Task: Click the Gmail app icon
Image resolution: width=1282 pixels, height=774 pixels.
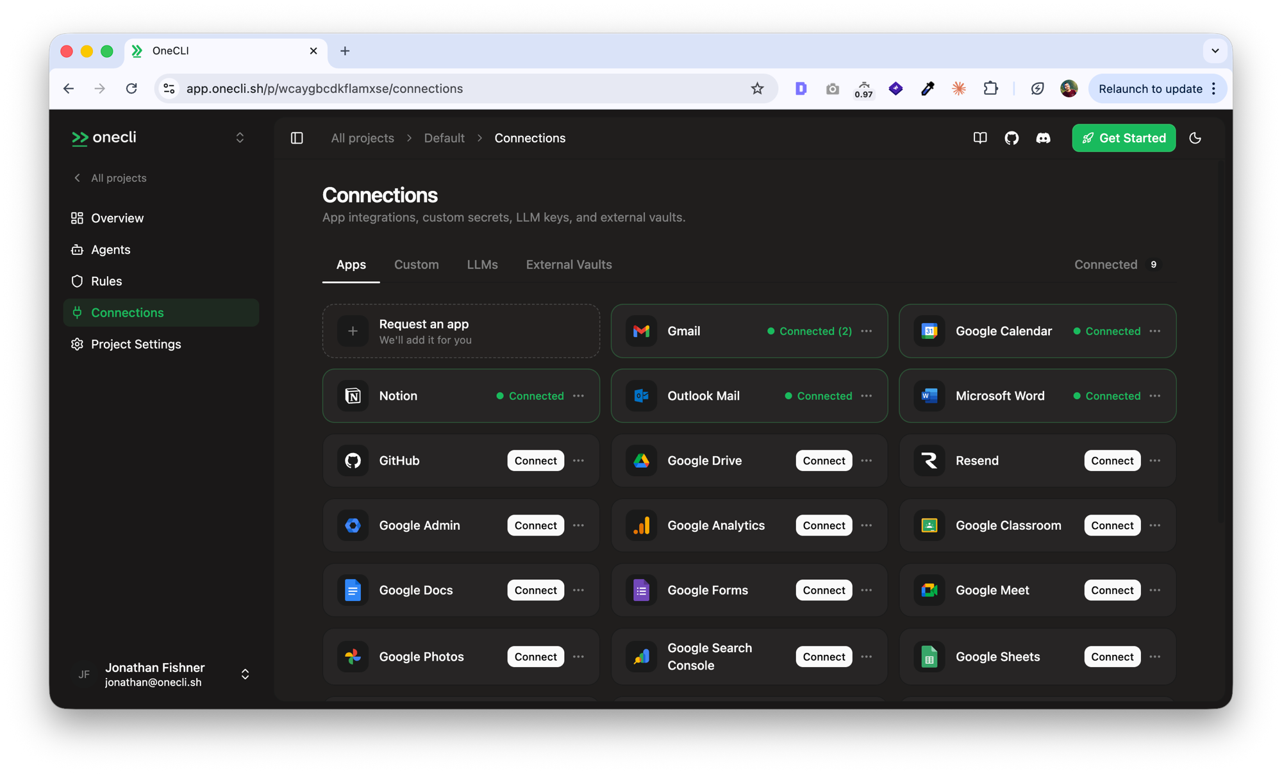Action: pos(641,331)
